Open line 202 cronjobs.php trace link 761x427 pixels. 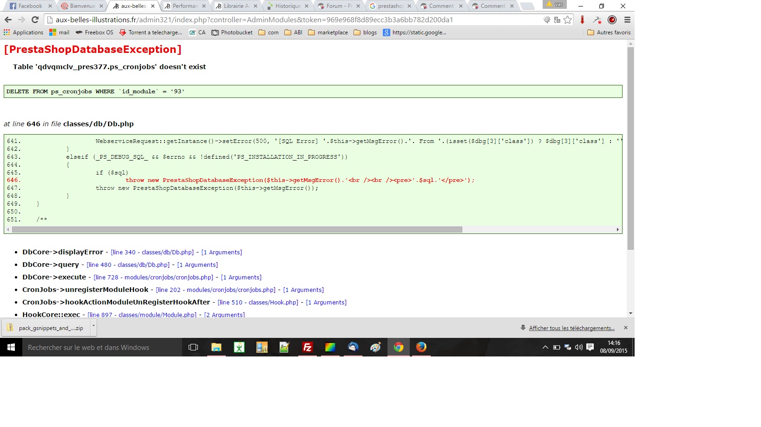(216, 290)
